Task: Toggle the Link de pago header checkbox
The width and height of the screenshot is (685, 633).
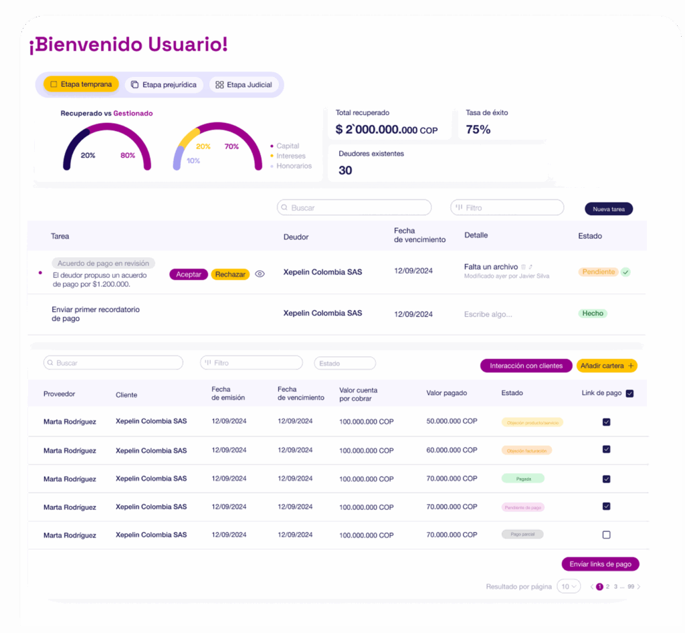Action: pos(629,394)
